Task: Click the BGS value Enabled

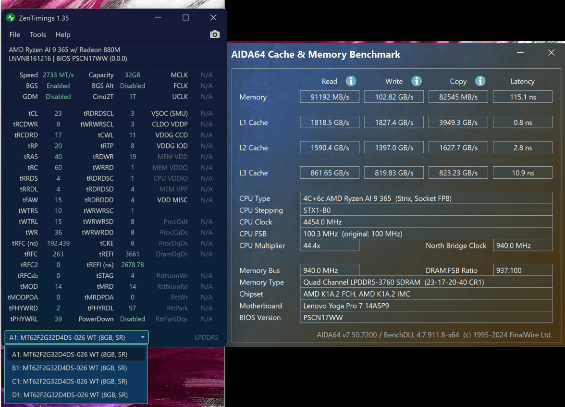Action: (58, 86)
